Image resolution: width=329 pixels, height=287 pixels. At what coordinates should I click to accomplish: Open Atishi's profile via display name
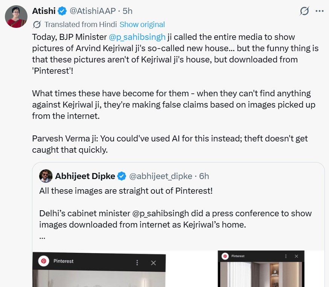pos(44,11)
